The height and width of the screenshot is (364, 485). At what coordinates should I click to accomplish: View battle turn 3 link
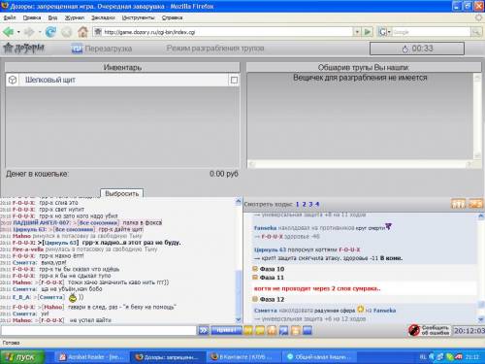coord(310,204)
